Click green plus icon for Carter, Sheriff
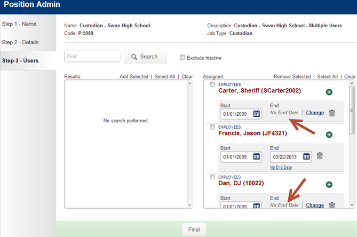 coord(329,92)
